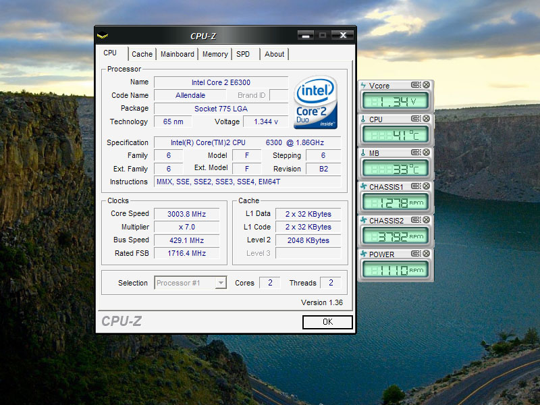Open settings icon on POWER widget
The height and width of the screenshot is (405, 540).
(416, 254)
